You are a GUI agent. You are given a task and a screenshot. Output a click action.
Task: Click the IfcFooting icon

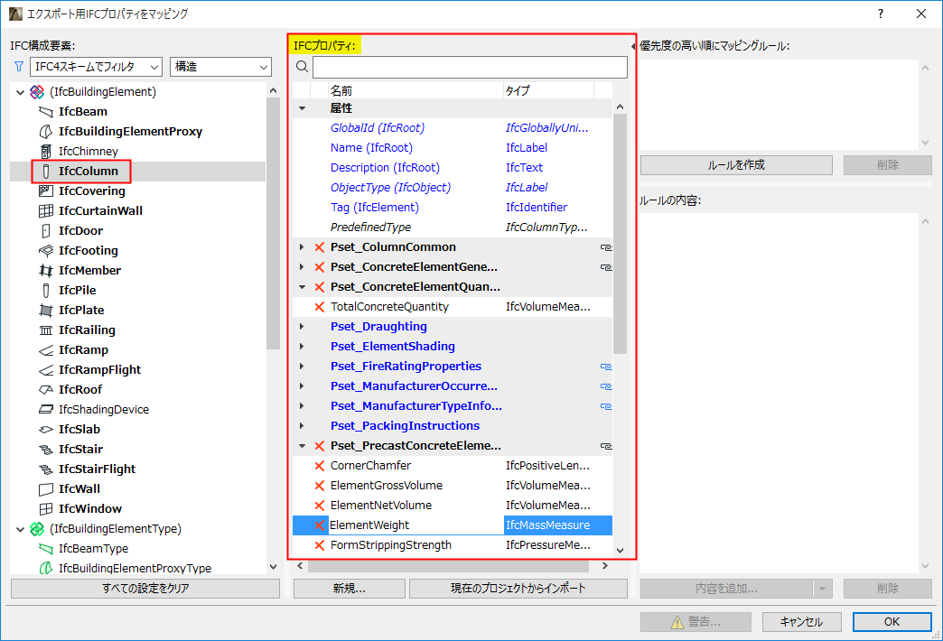(46, 251)
